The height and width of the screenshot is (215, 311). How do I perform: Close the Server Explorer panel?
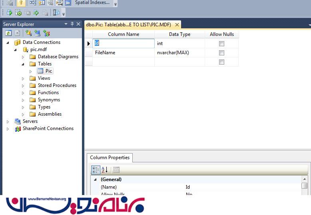[x=78, y=24]
